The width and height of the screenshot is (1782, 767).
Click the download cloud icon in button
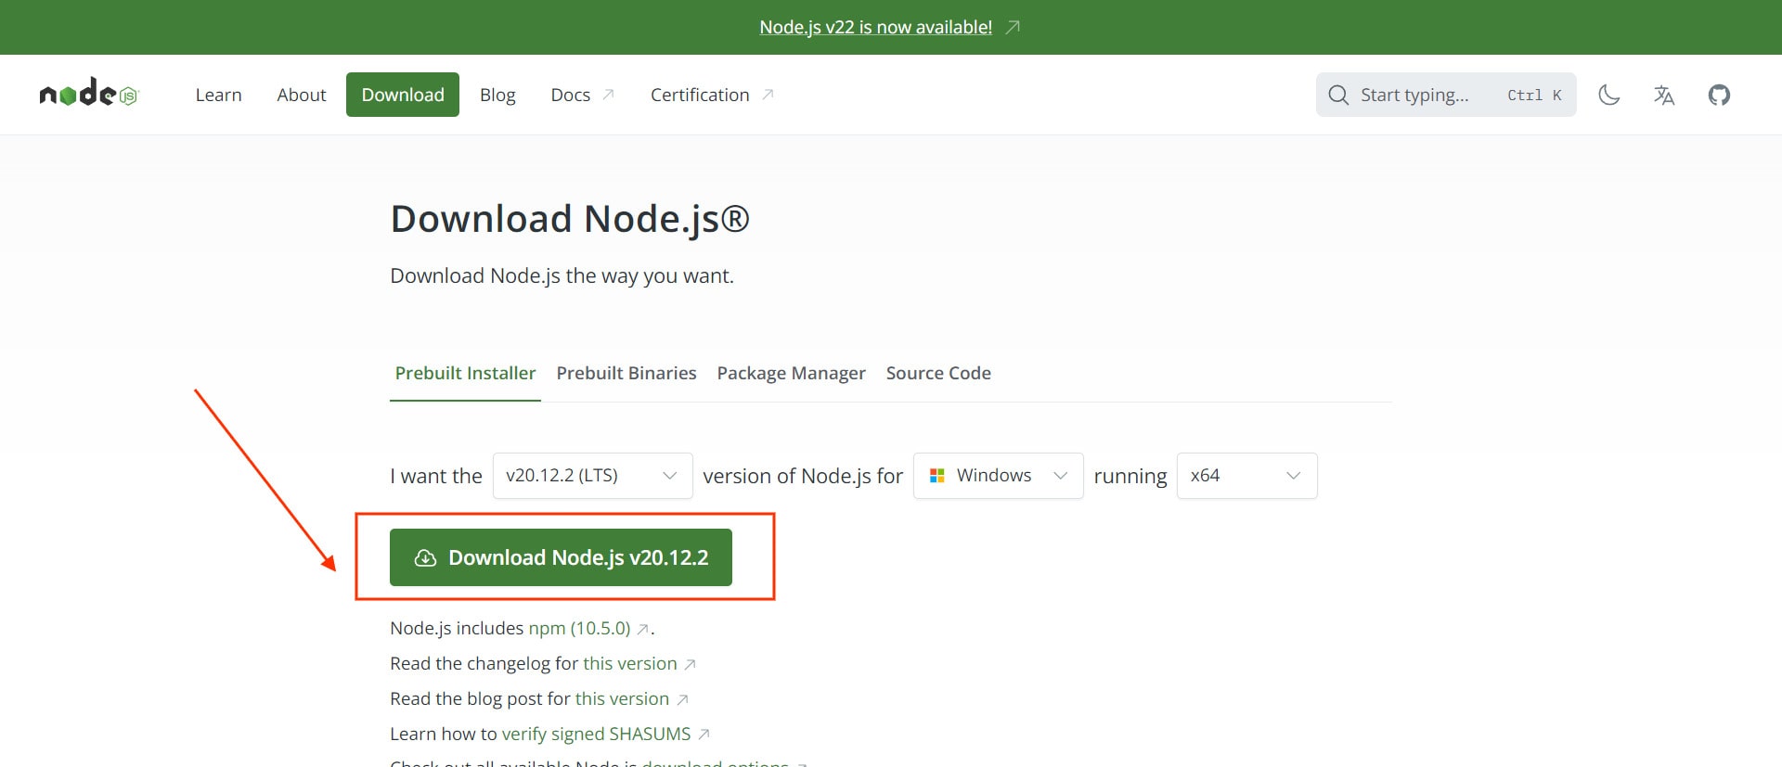pyautogui.click(x=425, y=557)
